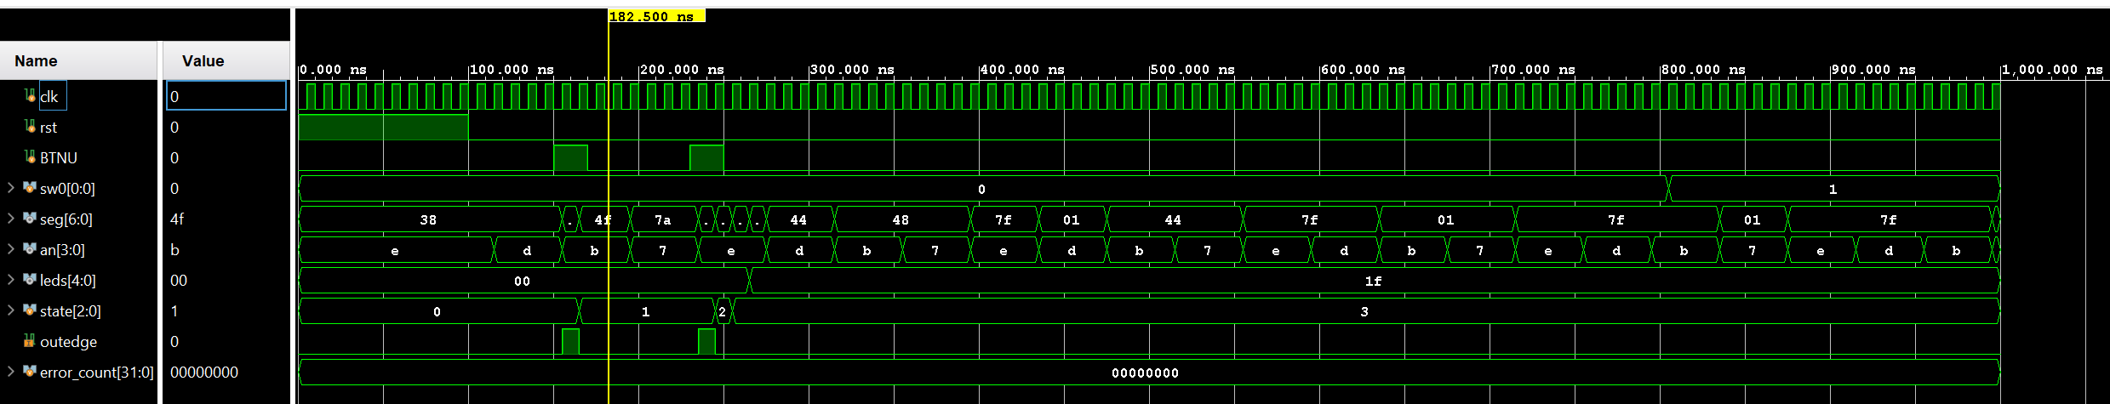Click the Value column header

pyautogui.click(x=226, y=61)
